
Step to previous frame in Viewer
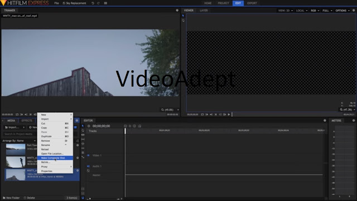pos(220,114)
